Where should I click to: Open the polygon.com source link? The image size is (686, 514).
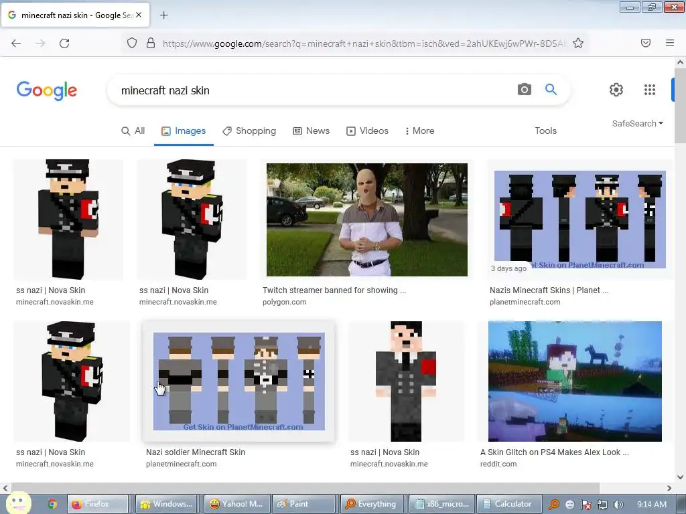pyautogui.click(x=284, y=302)
